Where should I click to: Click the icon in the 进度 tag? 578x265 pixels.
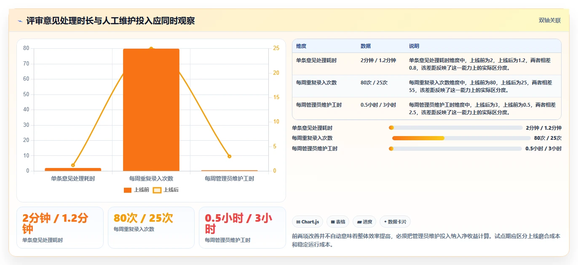[359, 222]
